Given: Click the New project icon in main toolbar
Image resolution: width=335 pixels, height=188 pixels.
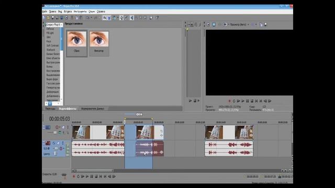Looking at the screenshot, I should tap(44, 18).
